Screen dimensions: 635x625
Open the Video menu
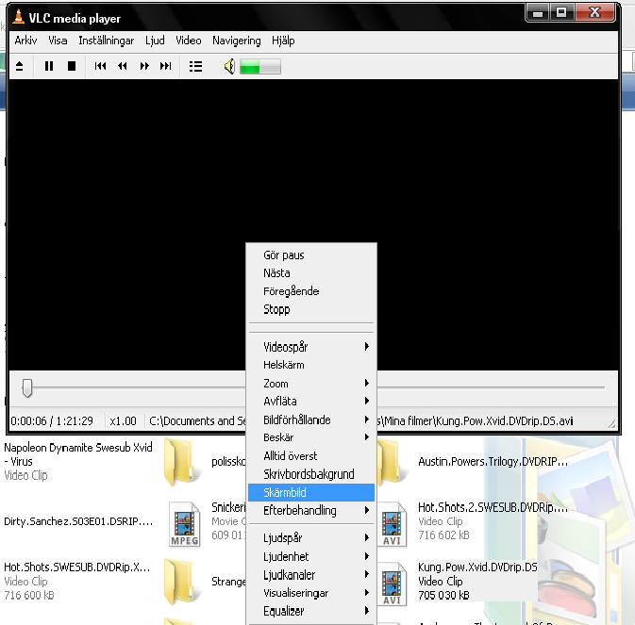click(x=189, y=41)
